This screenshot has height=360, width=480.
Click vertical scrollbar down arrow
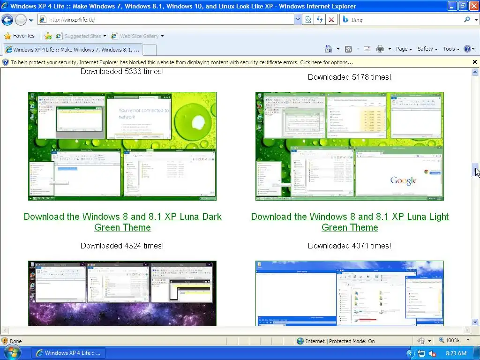tap(475, 322)
